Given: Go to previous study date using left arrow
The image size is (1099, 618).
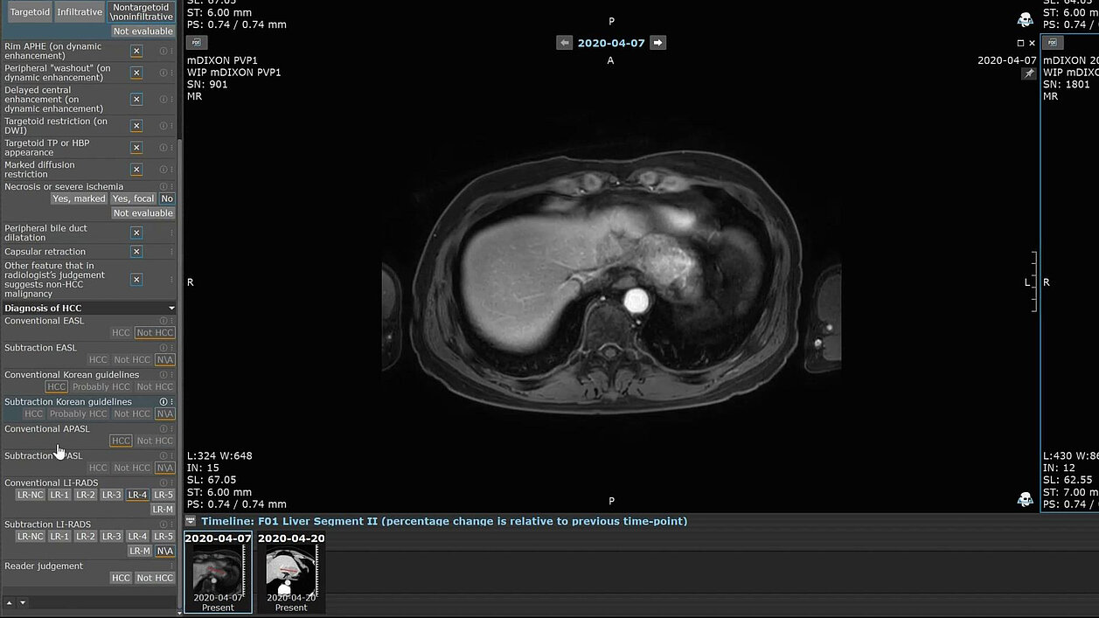Looking at the screenshot, I should 565,43.
